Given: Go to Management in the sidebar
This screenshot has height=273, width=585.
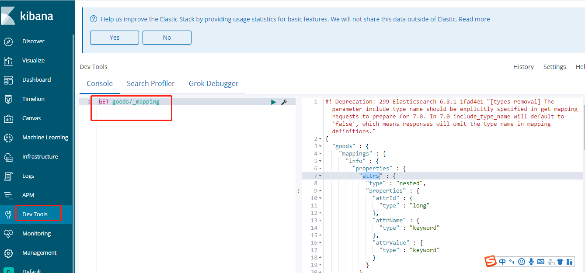Looking at the screenshot, I should coord(39,253).
